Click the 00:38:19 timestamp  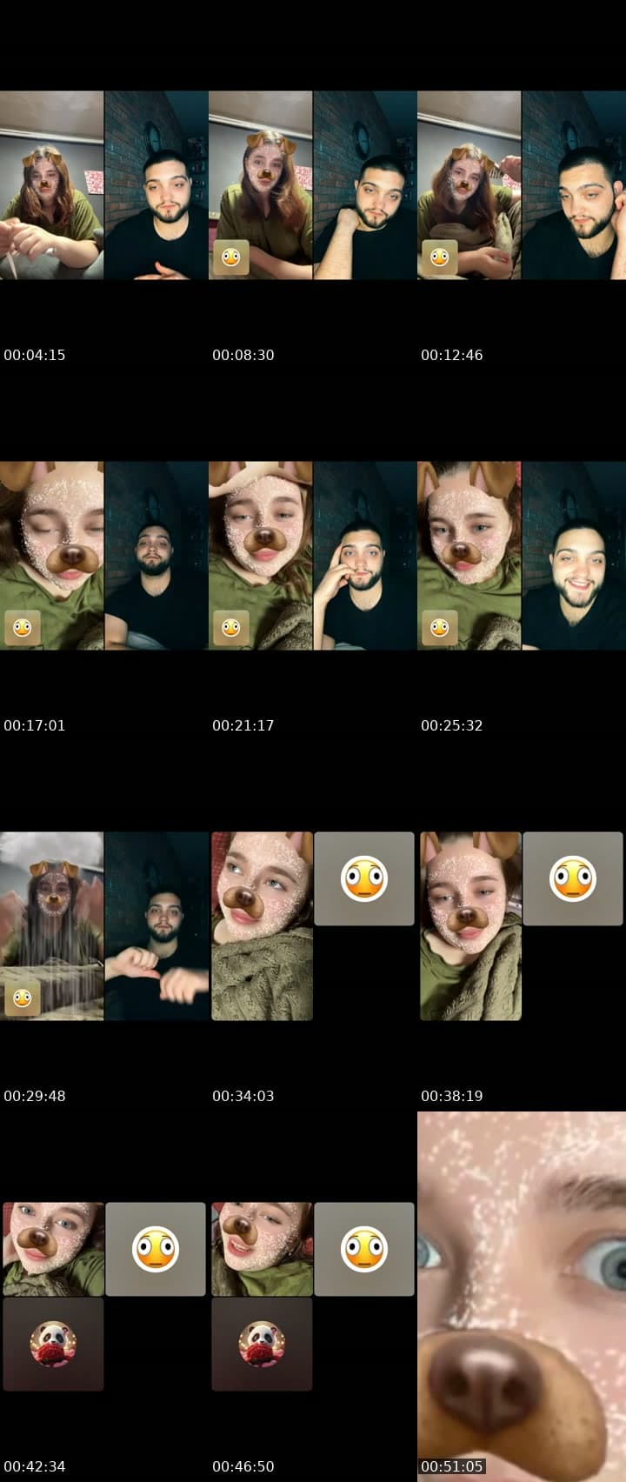(x=452, y=1096)
